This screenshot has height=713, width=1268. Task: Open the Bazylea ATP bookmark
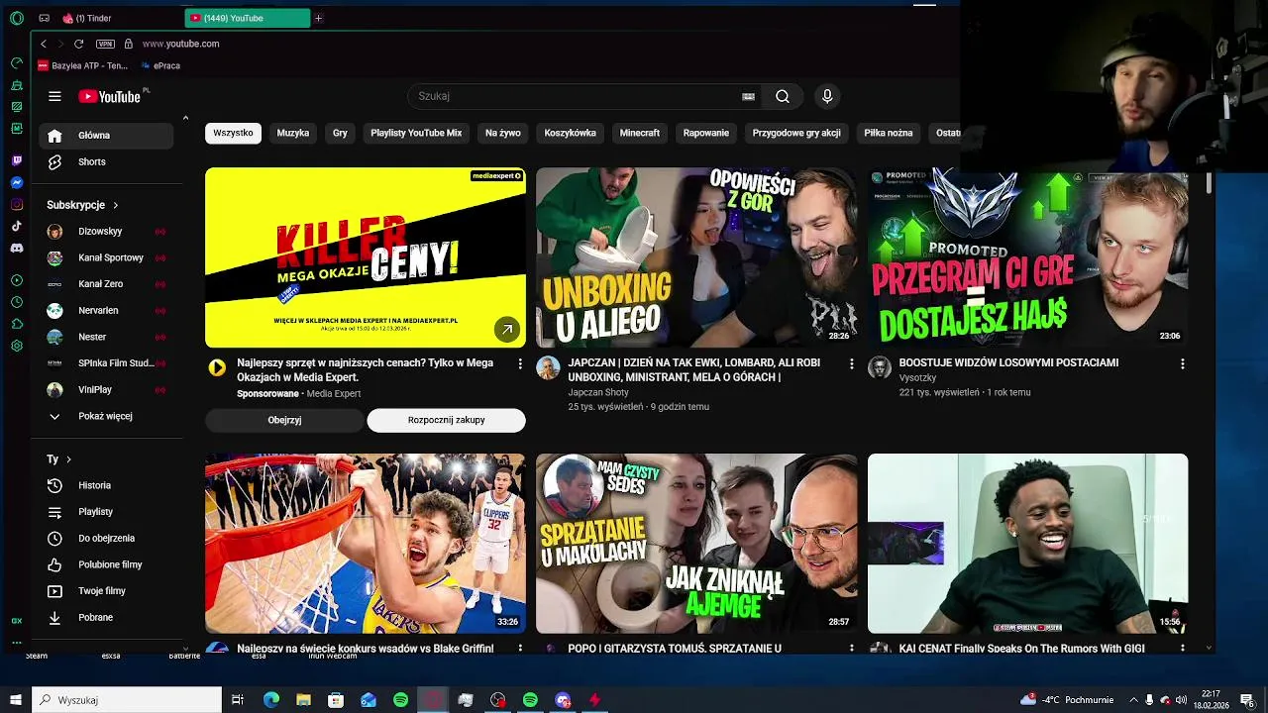(x=82, y=65)
